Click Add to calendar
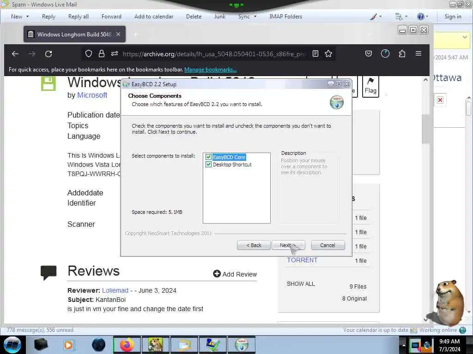The image size is (473, 354). (154, 17)
